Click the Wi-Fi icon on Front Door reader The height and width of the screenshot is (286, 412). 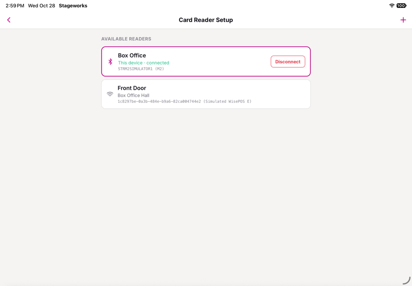(110, 94)
